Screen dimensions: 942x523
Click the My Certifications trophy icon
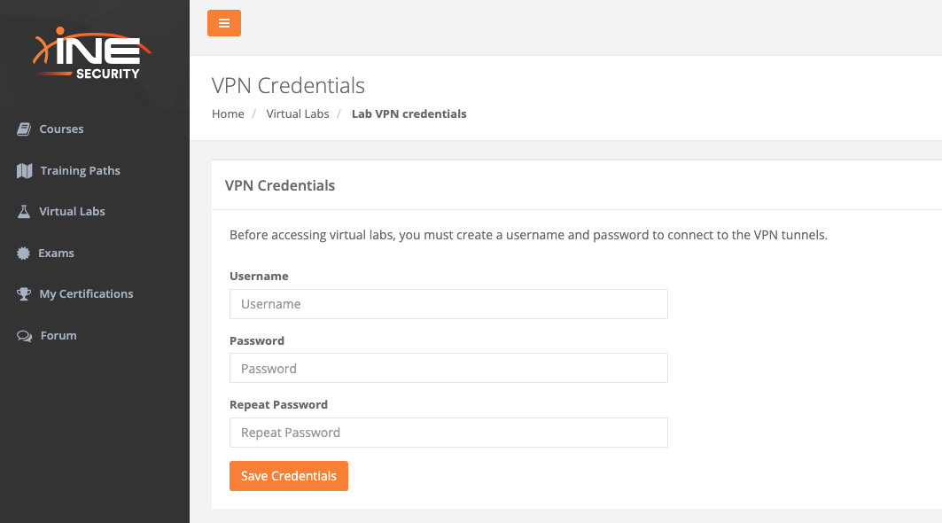click(x=24, y=294)
